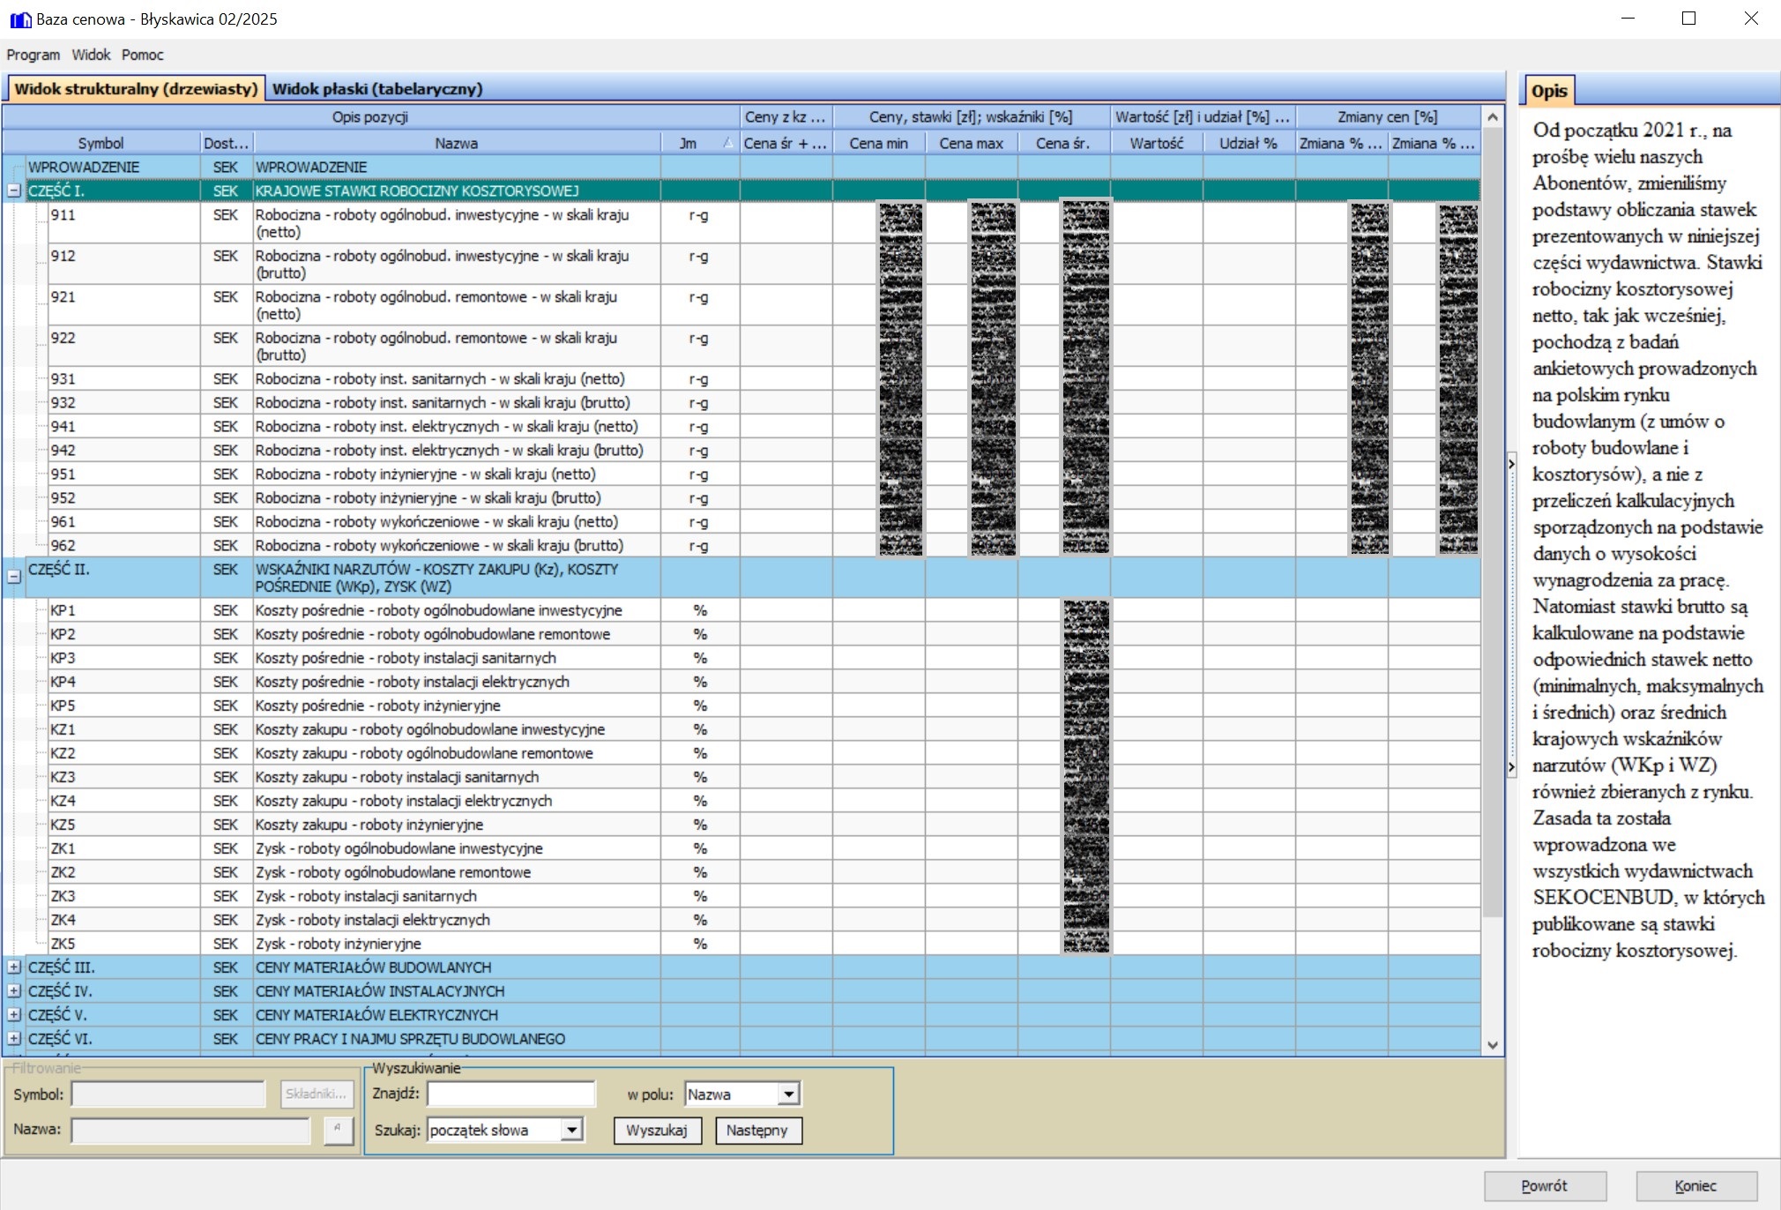This screenshot has width=1781, height=1210.
Task: Click 'Zysk - roboty instalacji elektrycznych' cell
Action: click(x=457, y=920)
